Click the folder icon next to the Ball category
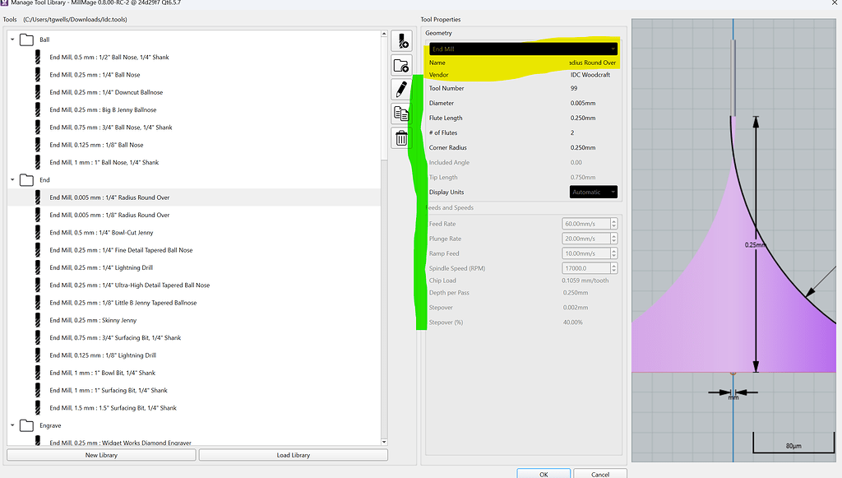 (25, 39)
